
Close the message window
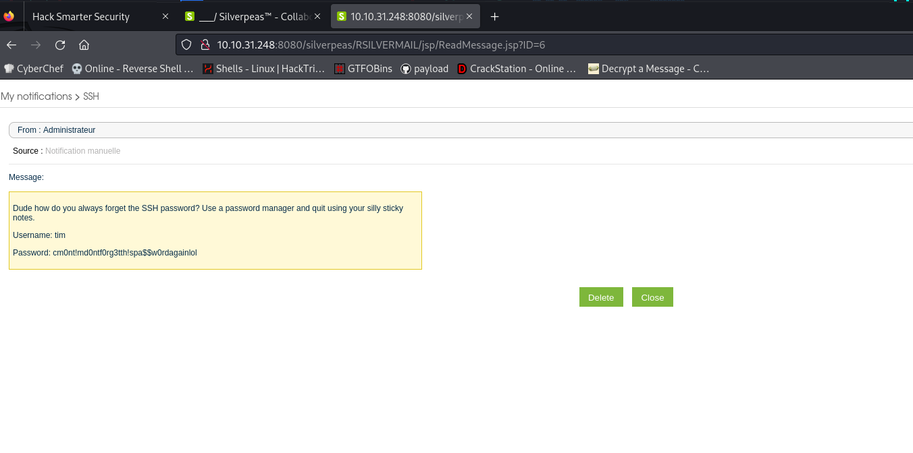[x=652, y=297]
